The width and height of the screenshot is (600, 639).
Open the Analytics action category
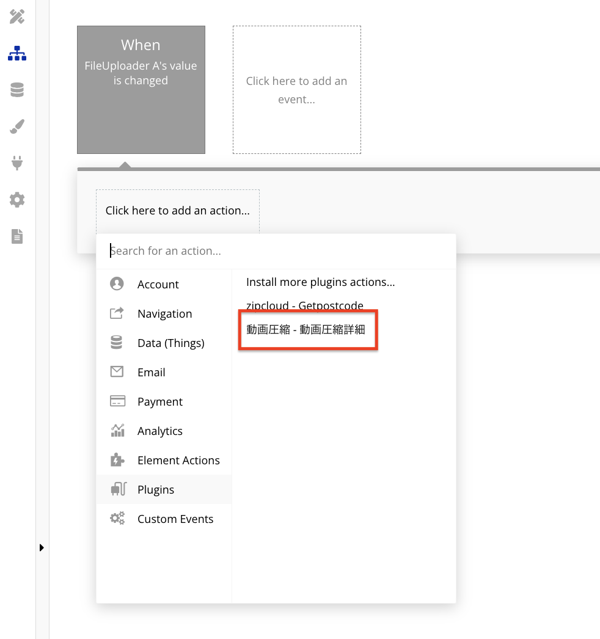pos(164,431)
